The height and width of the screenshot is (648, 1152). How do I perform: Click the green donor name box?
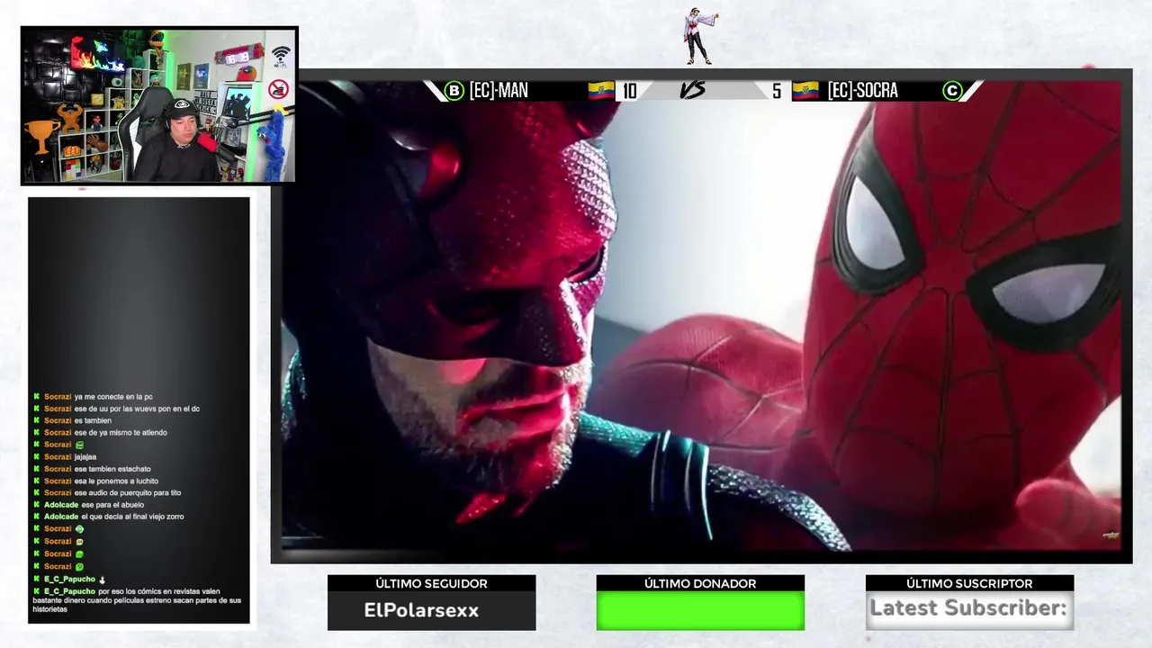coord(700,611)
